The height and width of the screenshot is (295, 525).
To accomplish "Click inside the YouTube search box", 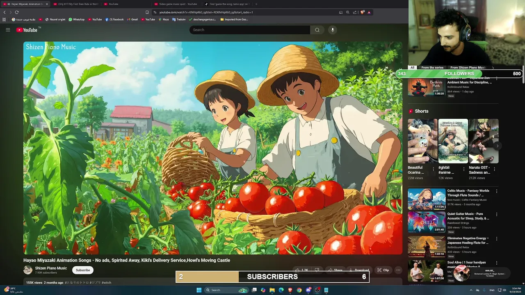I will (x=250, y=30).
